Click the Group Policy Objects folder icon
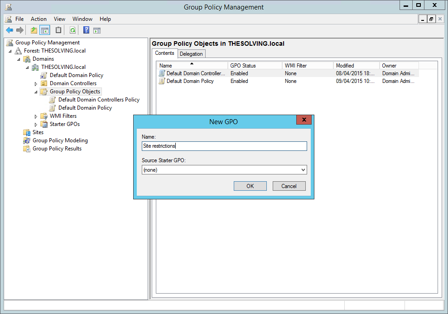Screen dimensions: 448x314 [x=44, y=92]
